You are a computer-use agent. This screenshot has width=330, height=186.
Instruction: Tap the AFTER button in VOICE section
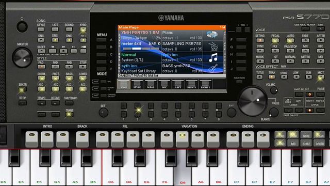tap(321, 40)
